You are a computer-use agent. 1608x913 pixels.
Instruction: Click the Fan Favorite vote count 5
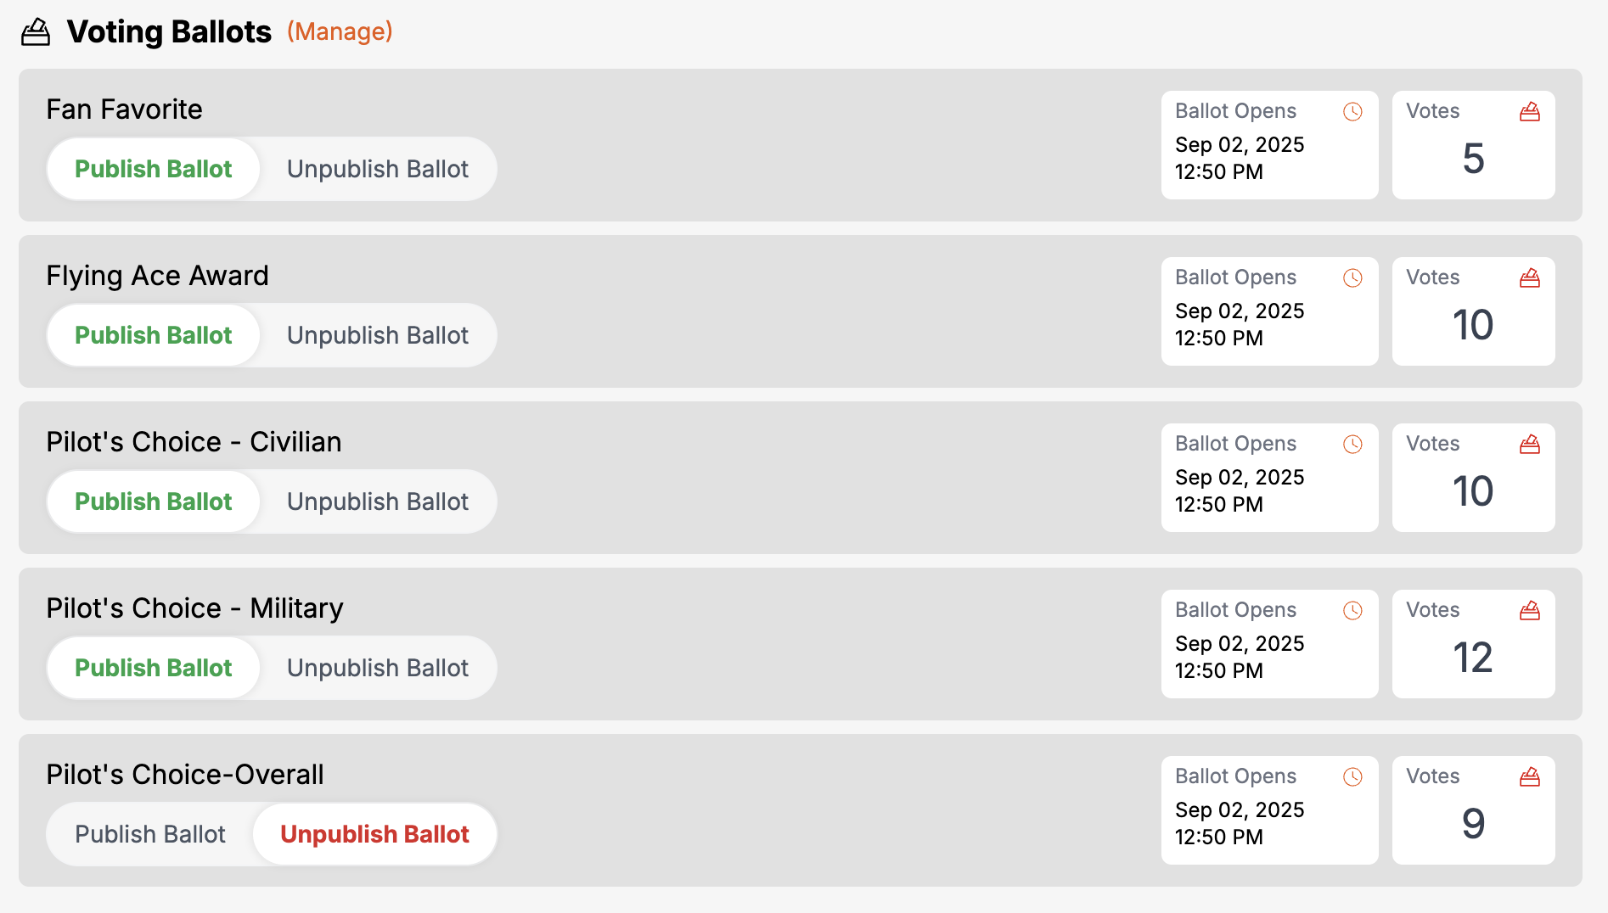click(x=1473, y=159)
